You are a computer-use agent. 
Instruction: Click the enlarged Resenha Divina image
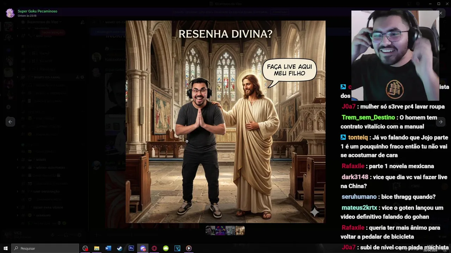(x=225, y=122)
